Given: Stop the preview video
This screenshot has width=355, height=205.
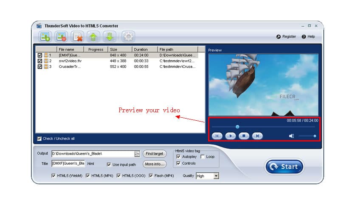Looking at the screenshot, I should [244, 136].
